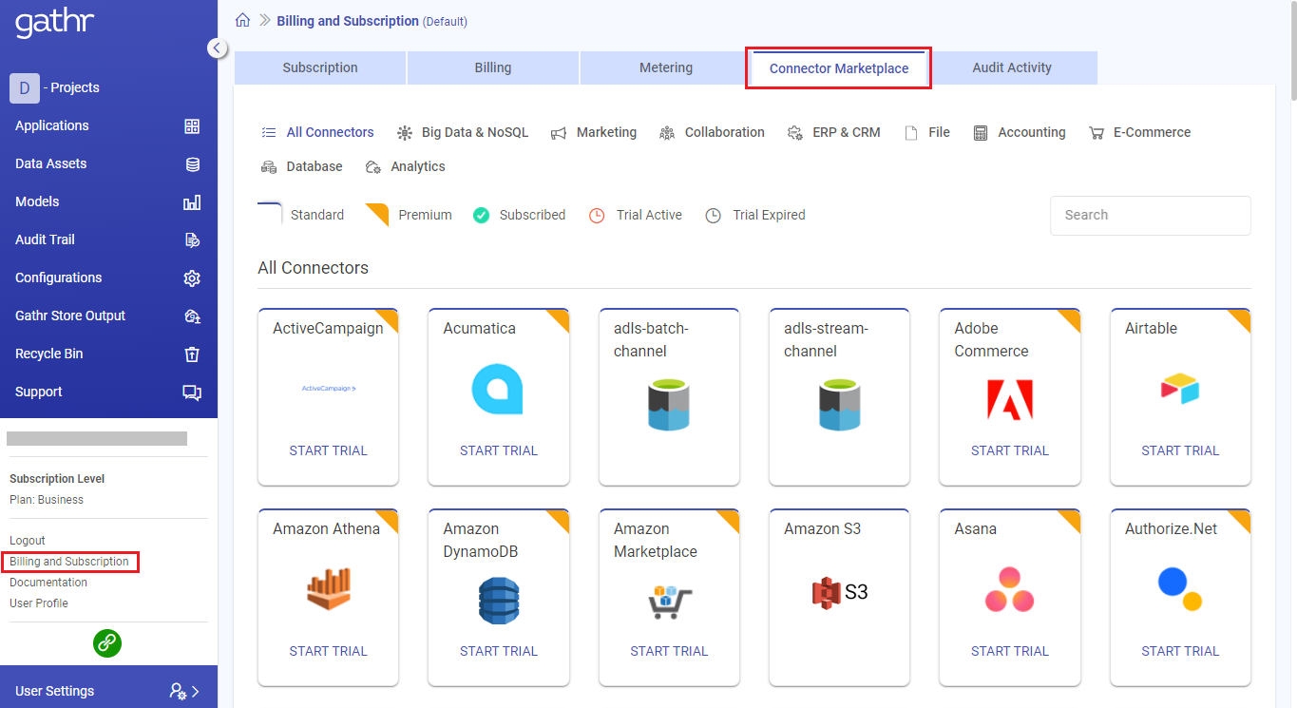Click the Amazon Marketplace cart logo

click(x=669, y=602)
